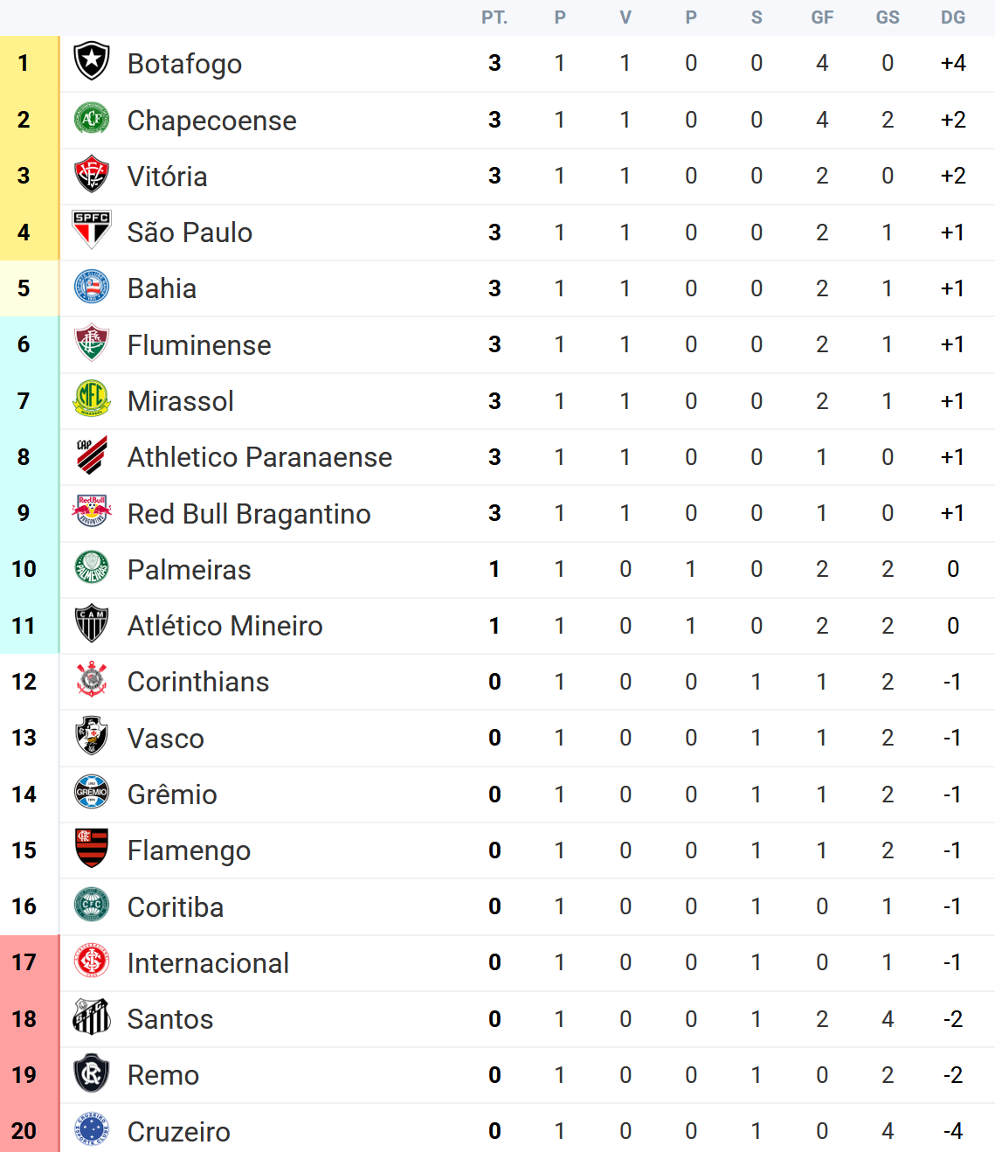
Task: Click position number 20 red cell
Action: (24, 1130)
